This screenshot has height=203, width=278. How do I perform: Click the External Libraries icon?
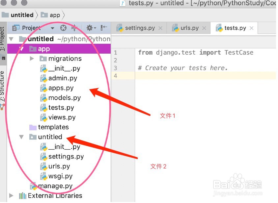22,196
